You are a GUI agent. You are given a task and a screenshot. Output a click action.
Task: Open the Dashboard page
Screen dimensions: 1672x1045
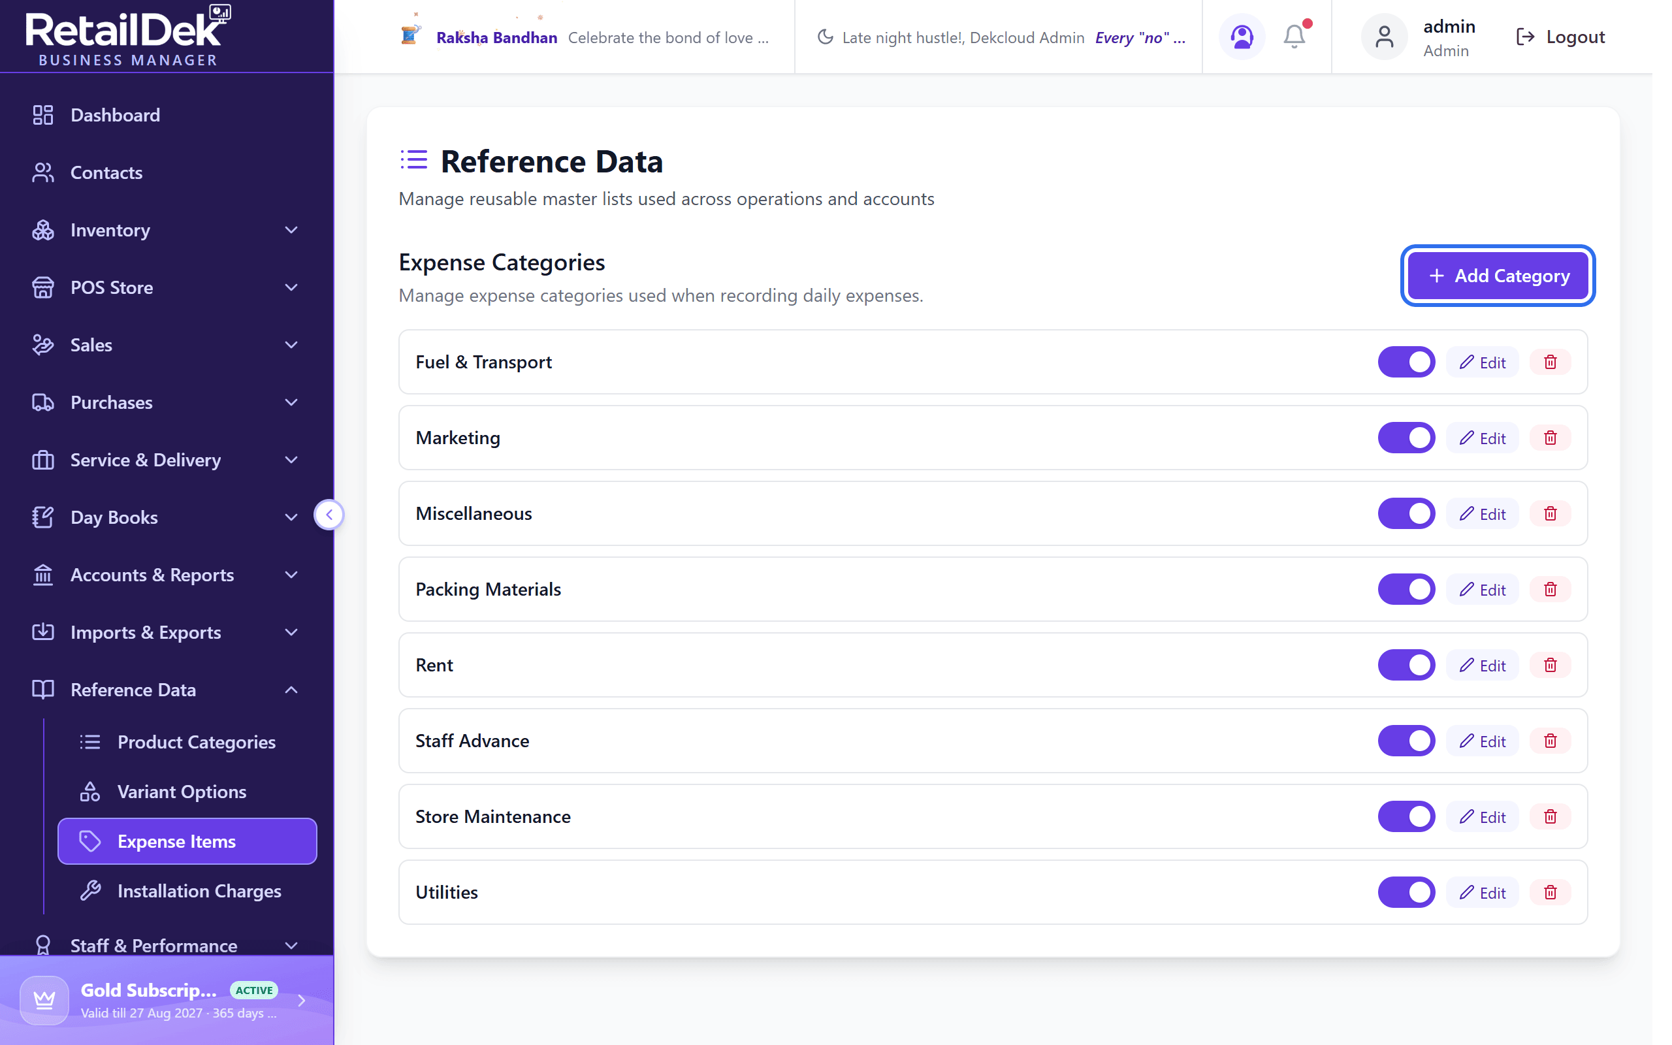click(167, 115)
